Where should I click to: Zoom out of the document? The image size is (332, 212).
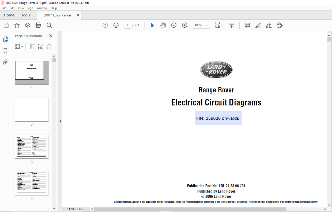[174, 25]
